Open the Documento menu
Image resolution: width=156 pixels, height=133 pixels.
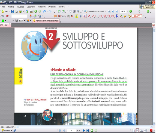(x=31, y=7)
